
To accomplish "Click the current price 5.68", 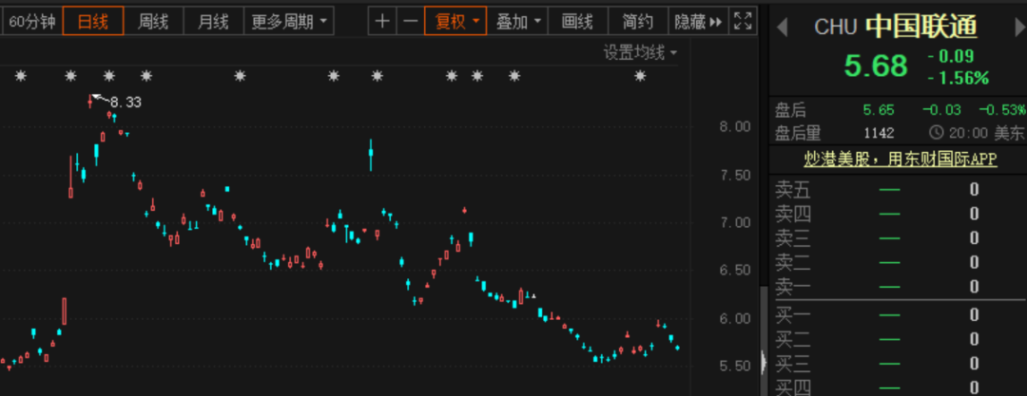I will point(876,66).
